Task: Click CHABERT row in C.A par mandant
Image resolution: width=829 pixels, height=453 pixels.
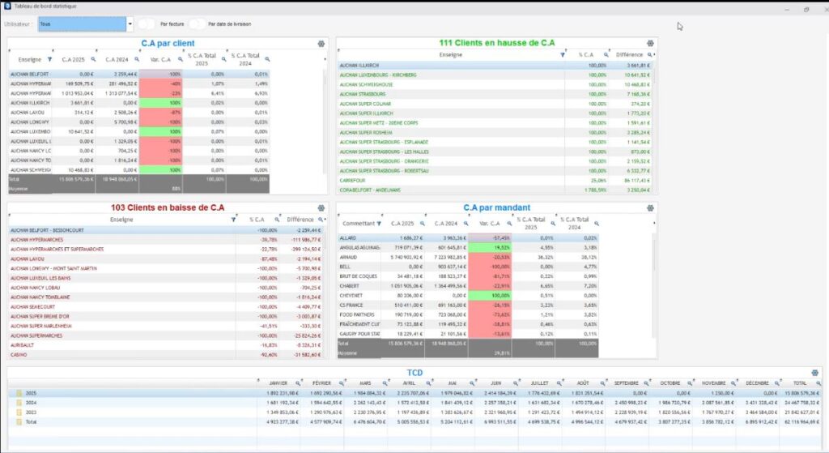Action: (x=468, y=286)
